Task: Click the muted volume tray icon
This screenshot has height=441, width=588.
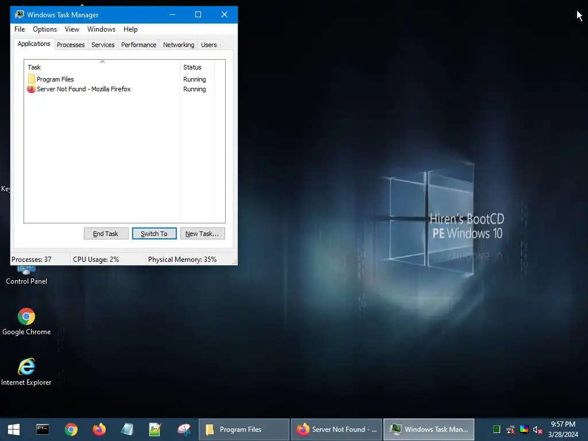Action: [537, 430]
